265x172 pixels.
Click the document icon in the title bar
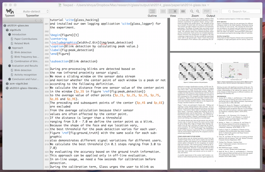click(60, 5)
